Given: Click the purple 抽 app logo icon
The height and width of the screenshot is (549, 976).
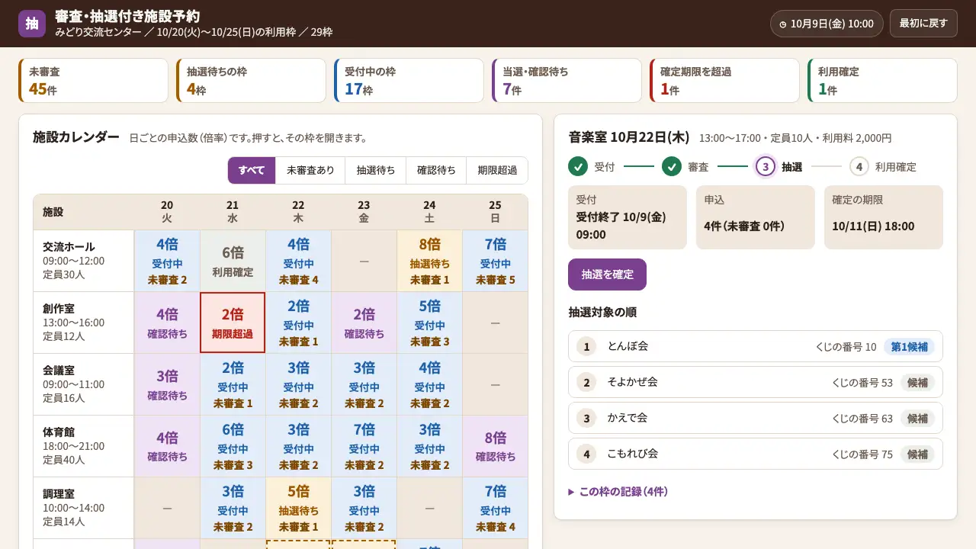Looking at the screenshot, I should [x=32, y=24].
